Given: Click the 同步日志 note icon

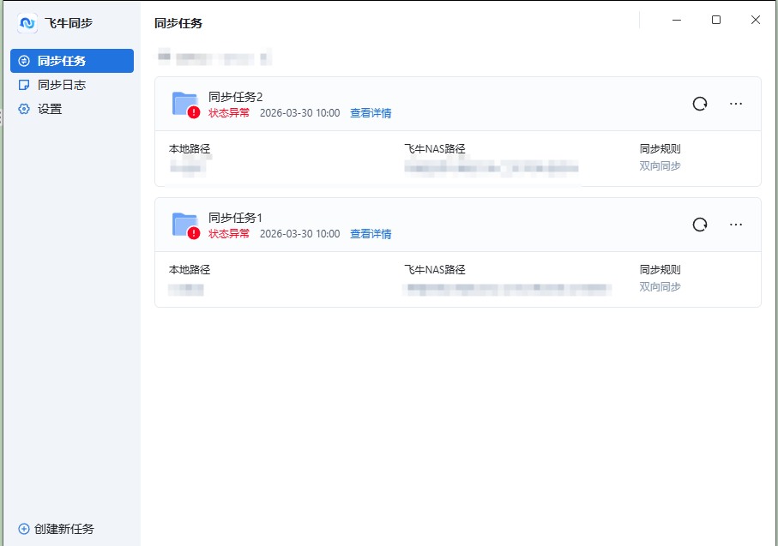Looking at the screenshot, I should (24, 85).
